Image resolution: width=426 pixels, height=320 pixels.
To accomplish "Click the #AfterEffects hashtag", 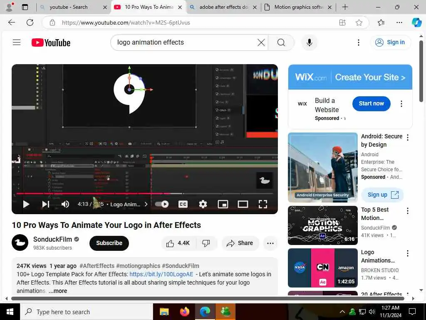I will pos(97,266).
